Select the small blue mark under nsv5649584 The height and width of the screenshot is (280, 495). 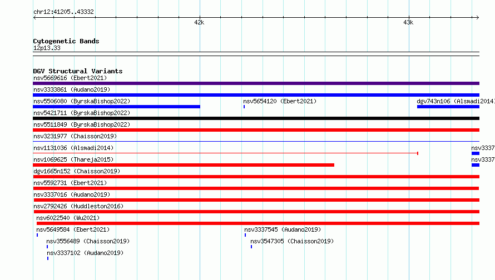[x=37, y=235]
